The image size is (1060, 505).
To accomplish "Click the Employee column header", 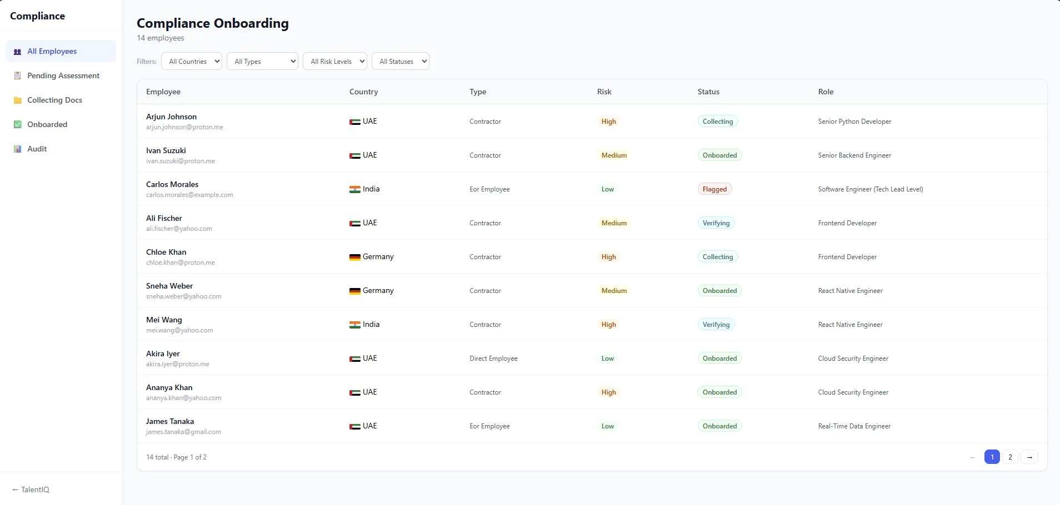I will 163,92.
